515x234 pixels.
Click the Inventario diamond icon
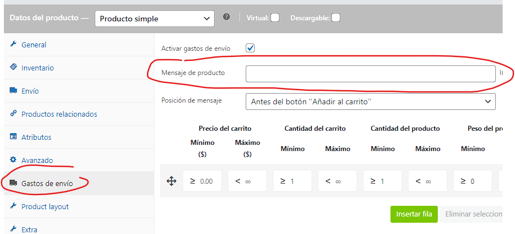pos(13,68)
